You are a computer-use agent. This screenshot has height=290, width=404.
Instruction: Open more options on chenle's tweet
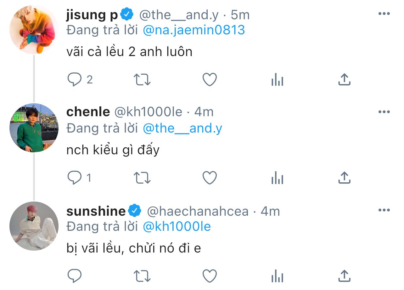coord(384,112)
